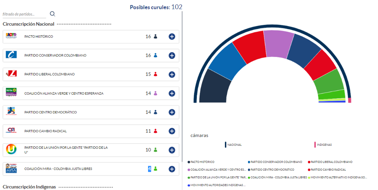Click the purple Alianza Verde chart segment
The width and height of the screenshot is (378, 190).
[x=278, y=44]
